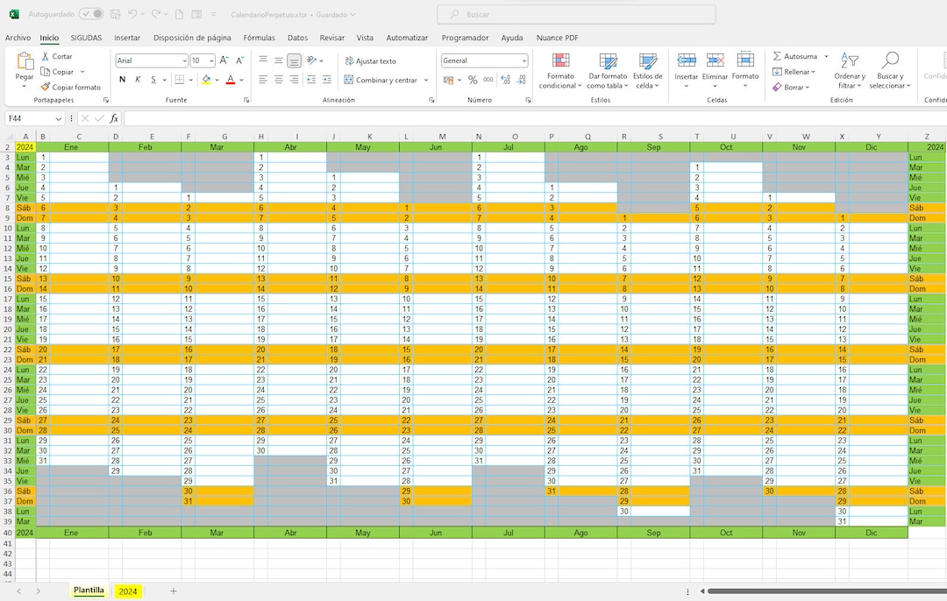The width and height of the screenshot is (947, 601).
Task: Apply red font color A
Action: [230, 80]
